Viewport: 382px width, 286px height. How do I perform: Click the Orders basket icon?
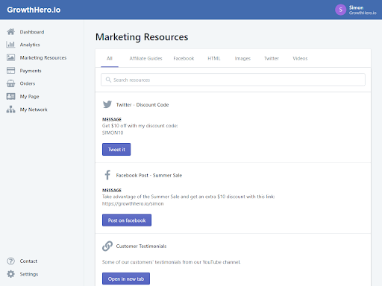(x=10, y=83)
